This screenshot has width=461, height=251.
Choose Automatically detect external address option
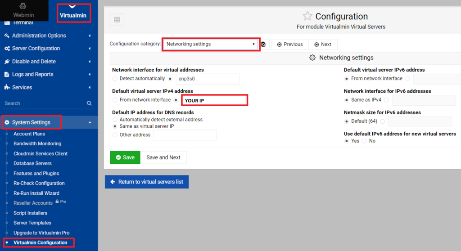pyautogui.click(x=115, y=120)
